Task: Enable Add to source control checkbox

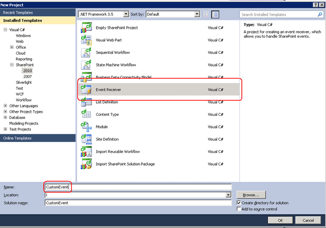Action: 239,209
